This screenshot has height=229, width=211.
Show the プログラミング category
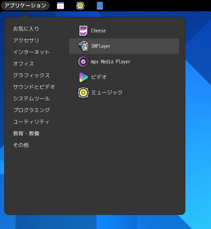point(32,110)
